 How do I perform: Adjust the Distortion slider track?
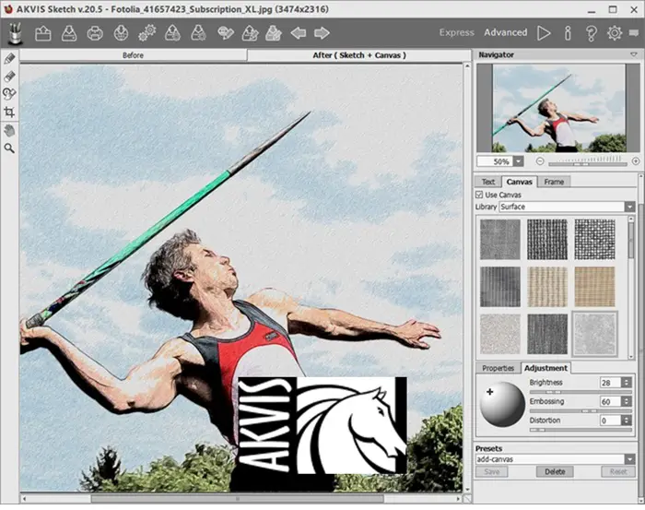(580, 430)
